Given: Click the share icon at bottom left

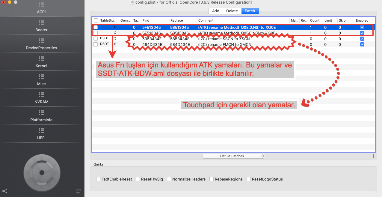Looking at the screenshot, I should coord(5,191).
